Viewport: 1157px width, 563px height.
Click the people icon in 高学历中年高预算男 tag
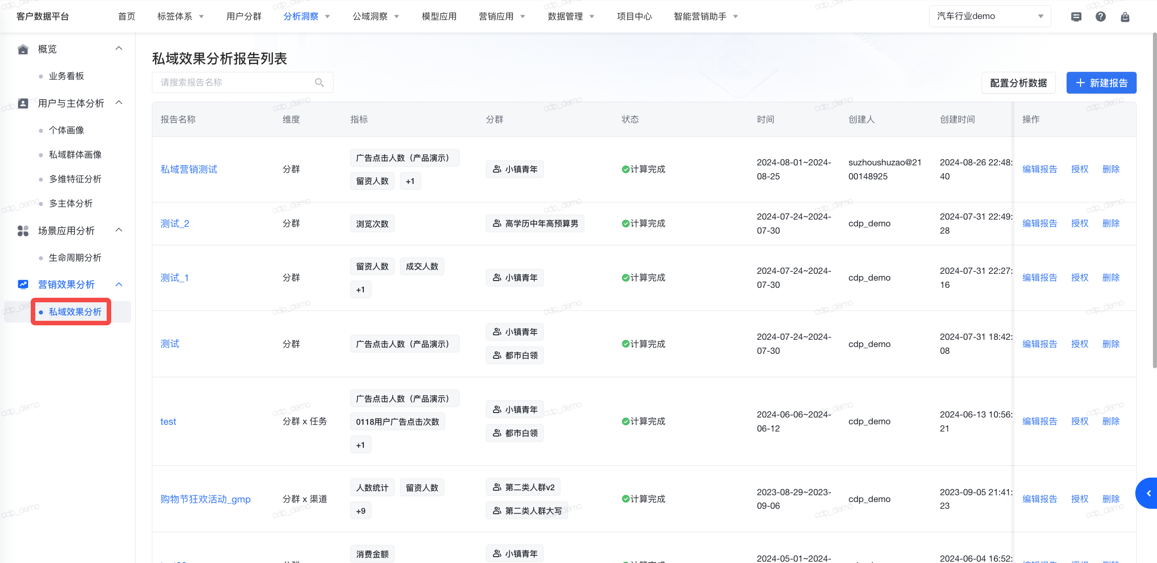497,223
